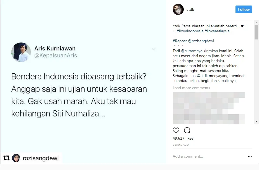Open the ctdk username header link
This screenshot has width=259, height=170.
point(190,10)
